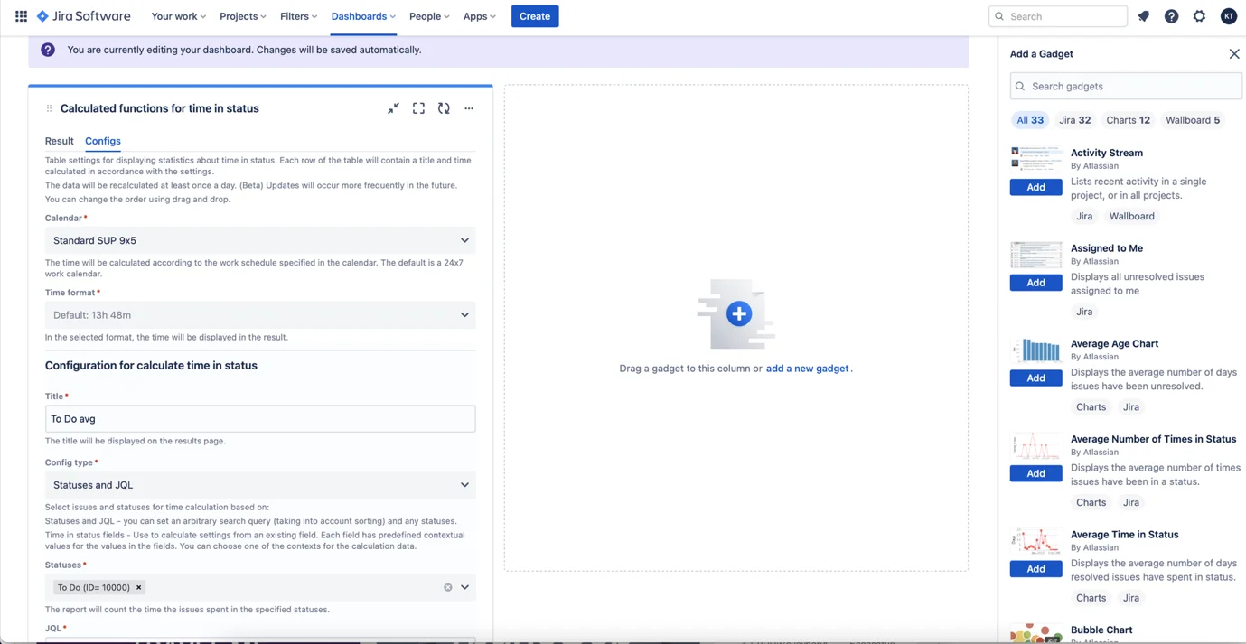Add the Average Age Chart gadget
This screenshot has width=1246, height=644.
coord(1035,378)
